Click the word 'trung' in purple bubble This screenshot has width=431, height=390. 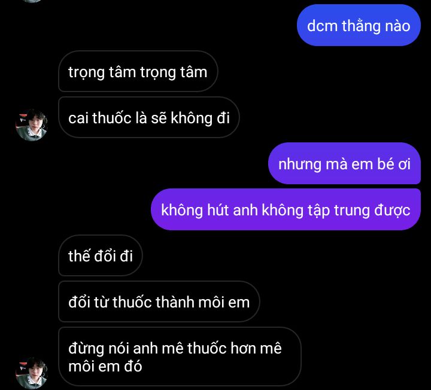tap(351, 211)
